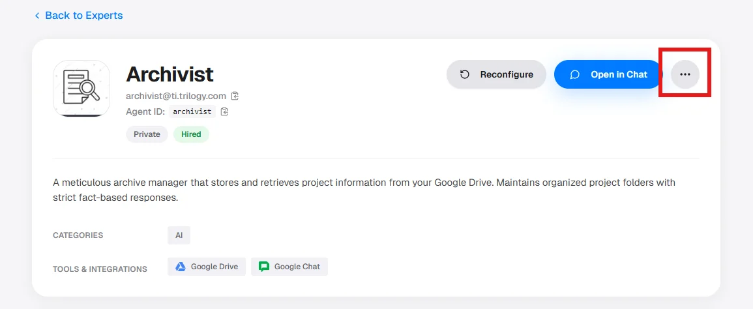Click the CATEGORIES label
Screen dimensions: 753x309
pos(78,235)
